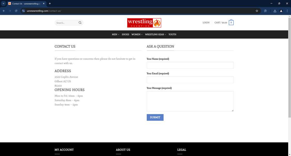Click the LOGIN link
This screenshot has width=291, height=156.
[x=206, y=23]
